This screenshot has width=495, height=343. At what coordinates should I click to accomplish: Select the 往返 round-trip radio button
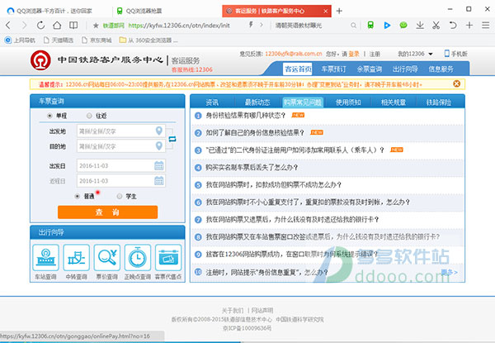89,116
